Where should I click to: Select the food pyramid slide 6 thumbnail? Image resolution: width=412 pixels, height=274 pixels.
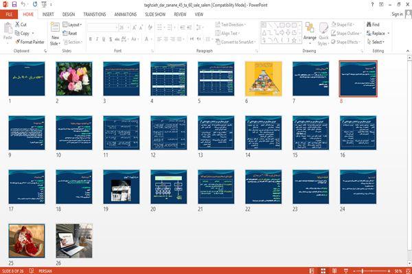coord(263,78)
